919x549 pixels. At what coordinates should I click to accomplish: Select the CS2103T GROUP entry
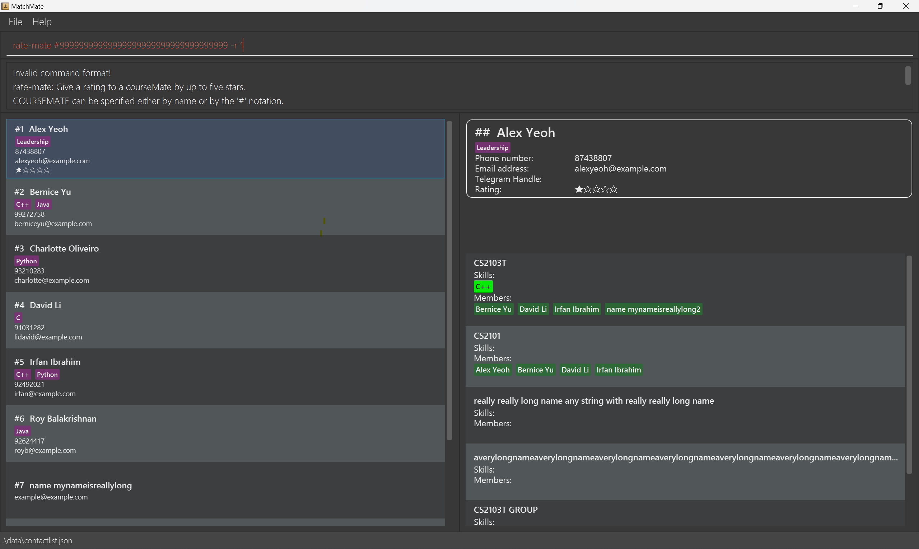[505, 510]
